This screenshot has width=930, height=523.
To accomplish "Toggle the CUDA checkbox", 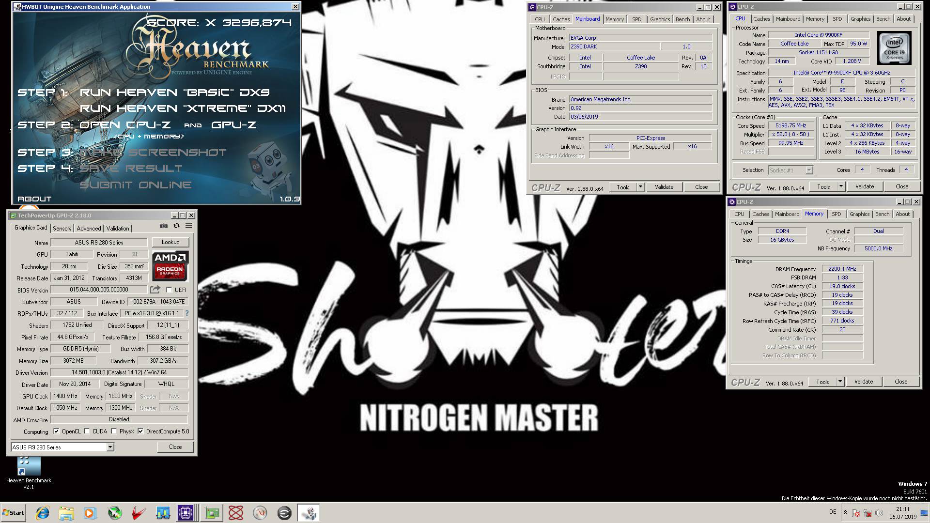I will (x=87, y=431).
